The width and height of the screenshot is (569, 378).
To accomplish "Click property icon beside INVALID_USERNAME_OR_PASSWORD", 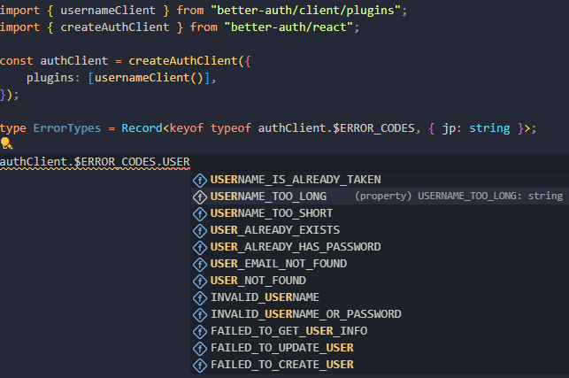I will coord(200,315).
